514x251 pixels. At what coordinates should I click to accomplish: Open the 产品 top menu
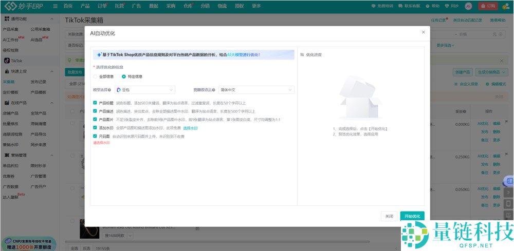[85, 6]
